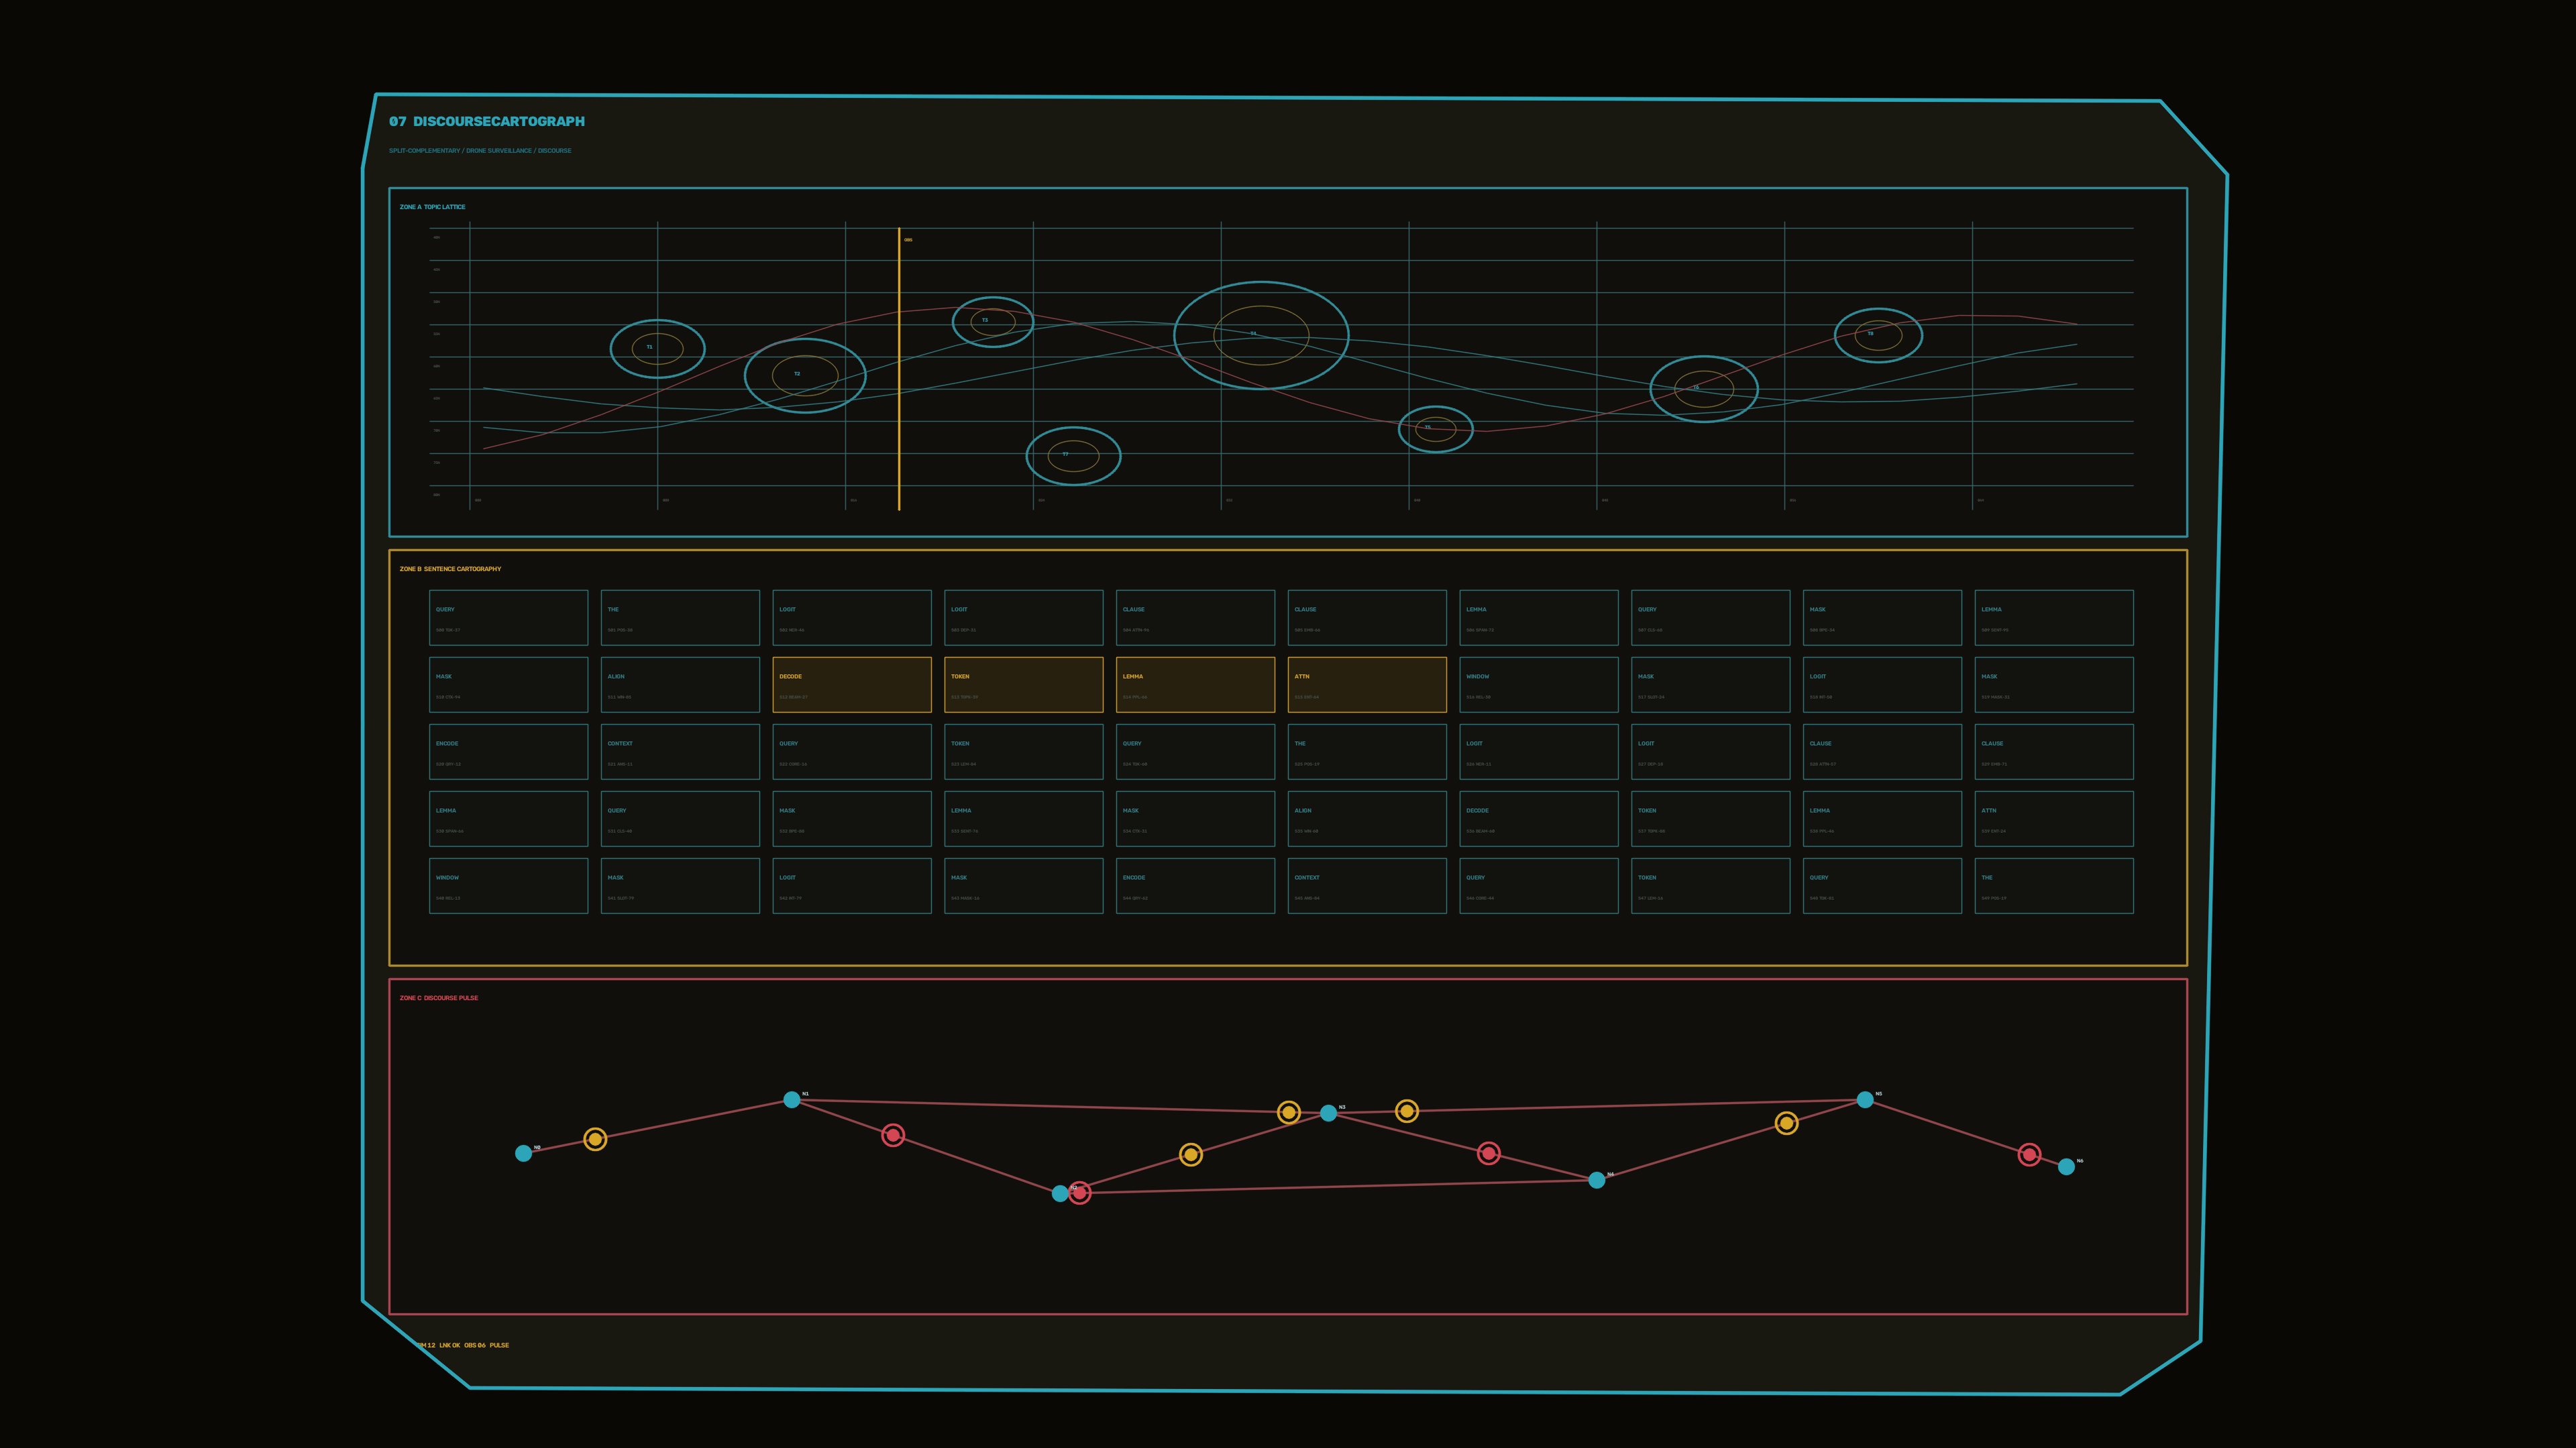Screen dimensions: 2576x1448
Task: Select the LEMMA cell S06 SPAN-72
Action: pyautogui.click(x=1539, y=617)
